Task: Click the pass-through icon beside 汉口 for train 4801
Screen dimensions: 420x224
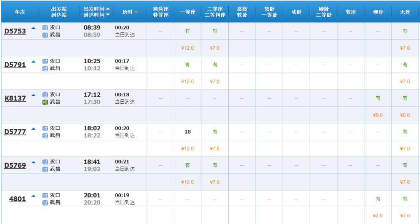Action: pyautogui.click(x=45, y=195)
